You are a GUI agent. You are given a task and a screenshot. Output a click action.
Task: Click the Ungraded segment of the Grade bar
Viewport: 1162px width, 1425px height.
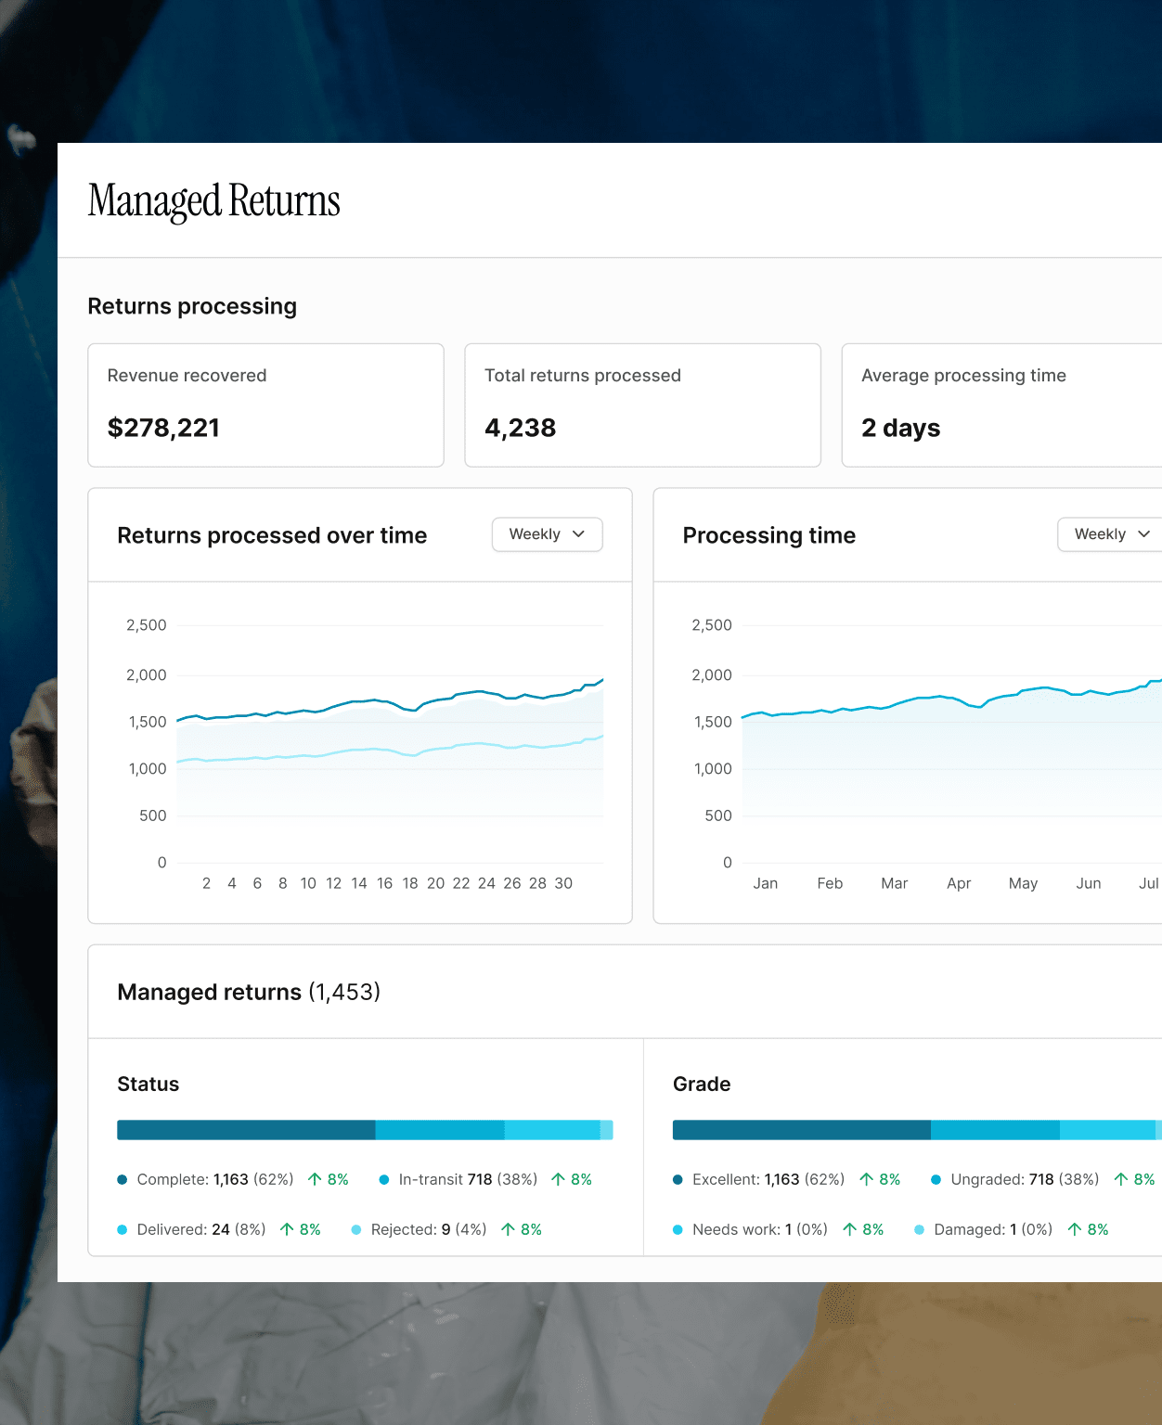[x=995, y=1130]
